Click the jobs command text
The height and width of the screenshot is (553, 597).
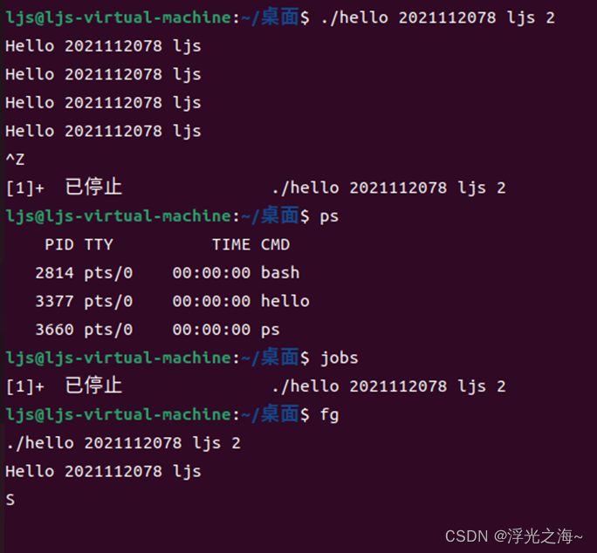(340, 358)
